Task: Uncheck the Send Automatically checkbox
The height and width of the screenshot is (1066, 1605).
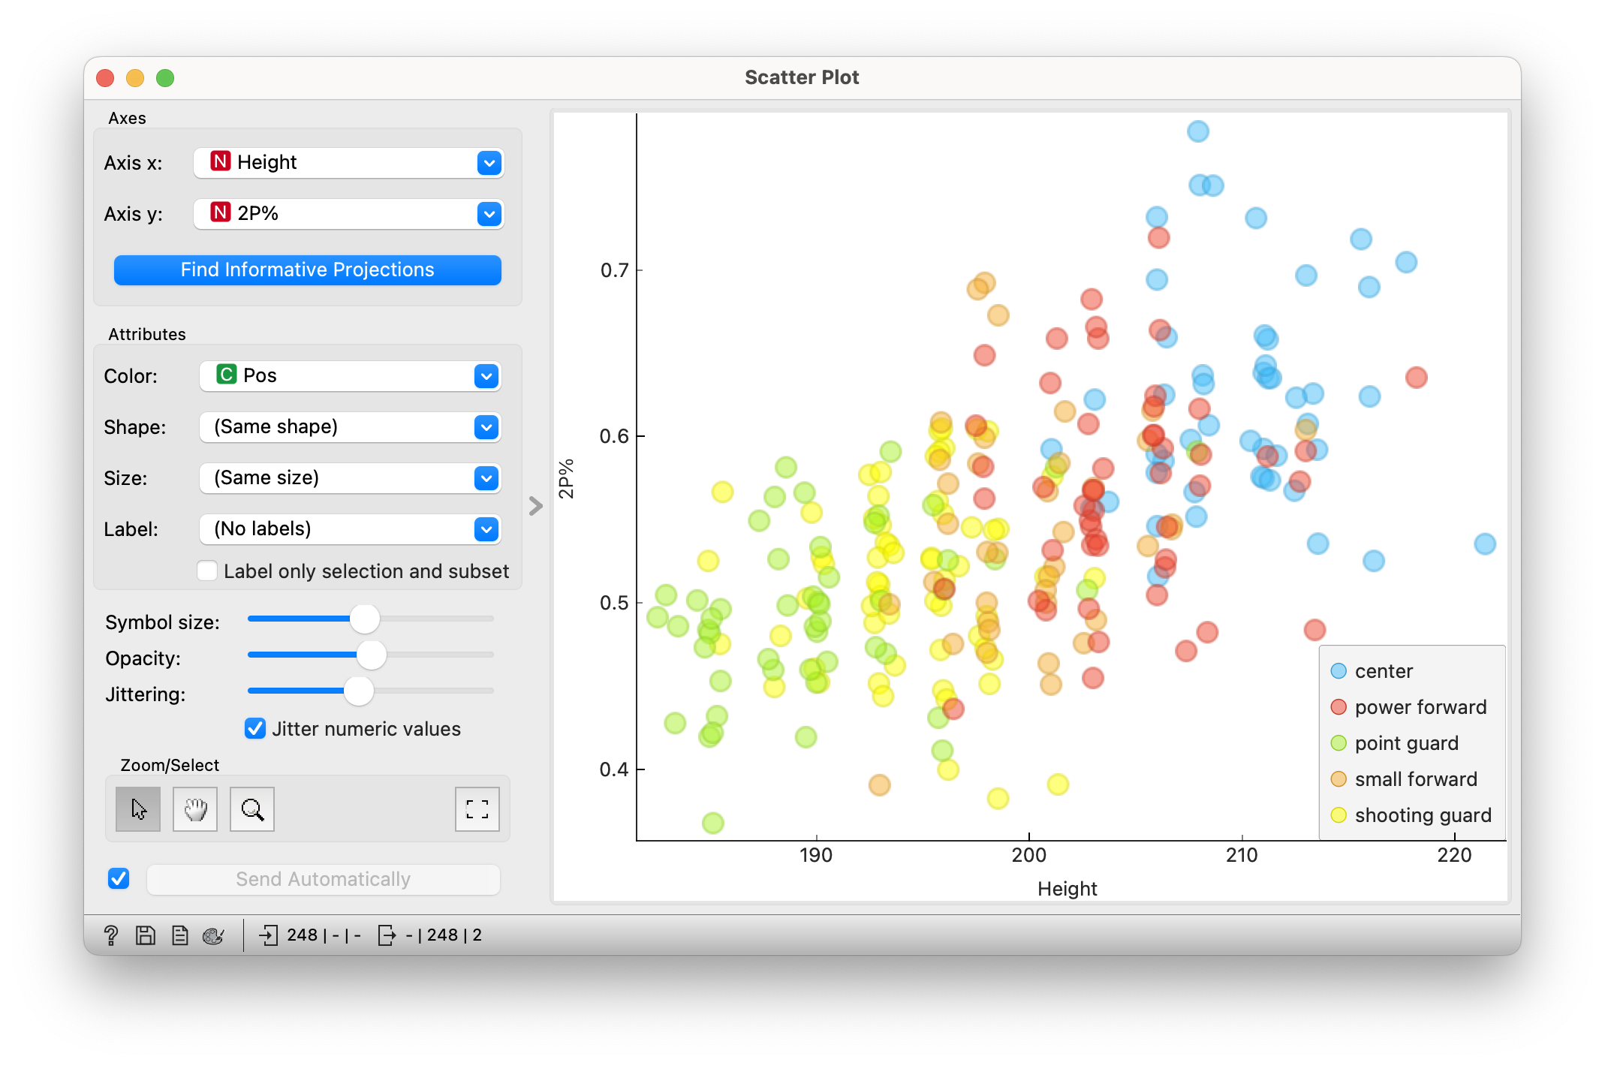Action: pos(119,878)
